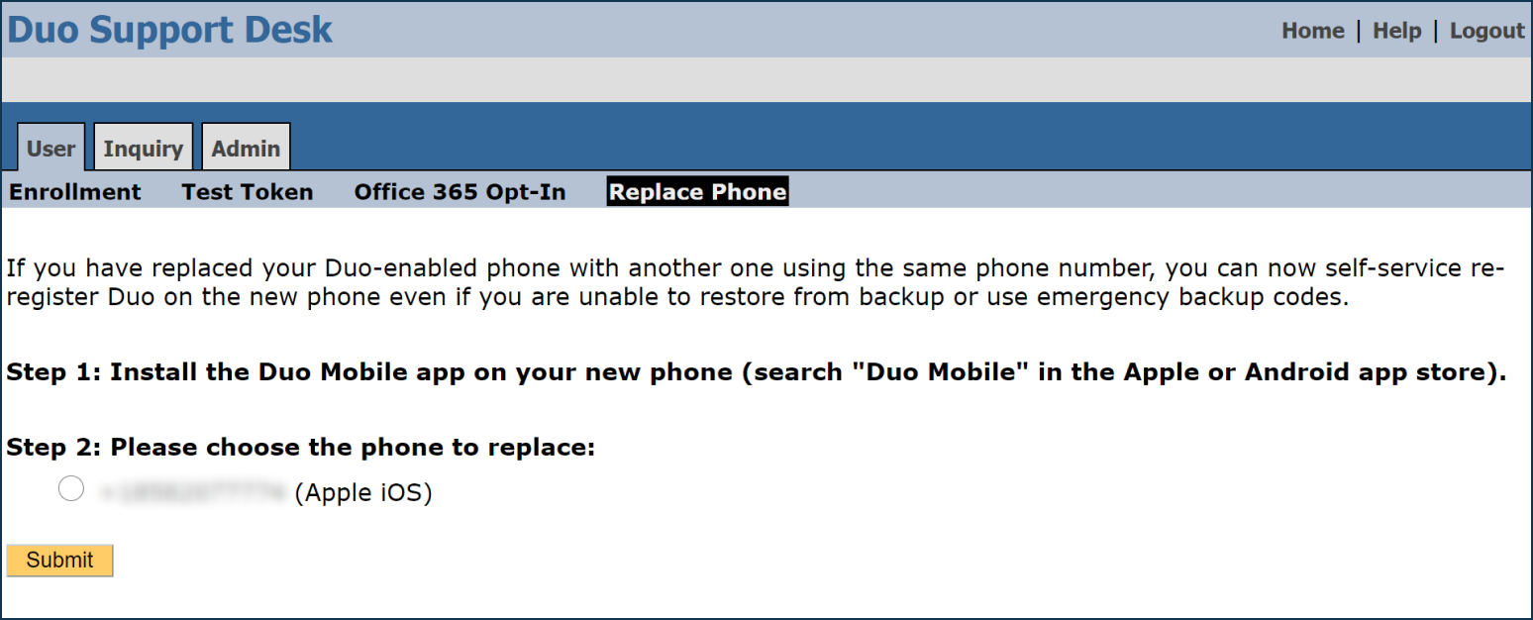The width and height of the screenshot is (1533, 620).
Task: Logout of Duo Support Desk
Action: tap(1486, 30)
